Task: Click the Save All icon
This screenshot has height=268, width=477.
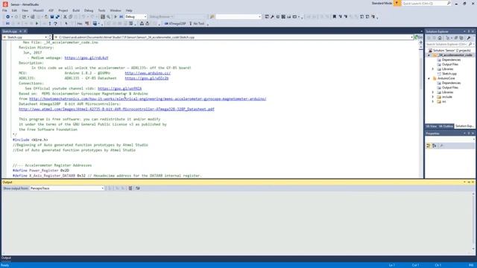Action: tap(57, 16)
